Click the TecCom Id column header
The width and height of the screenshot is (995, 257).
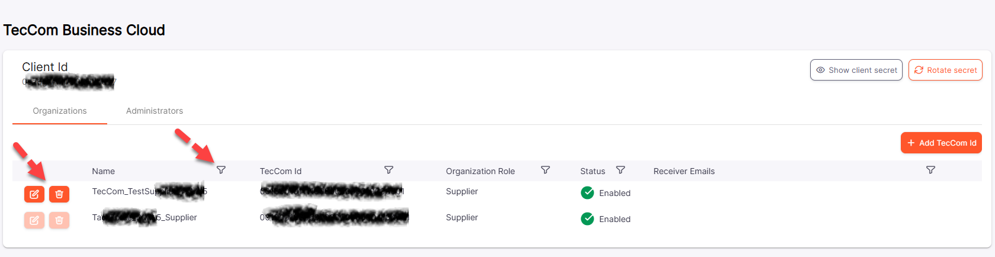tap(281, 171)
